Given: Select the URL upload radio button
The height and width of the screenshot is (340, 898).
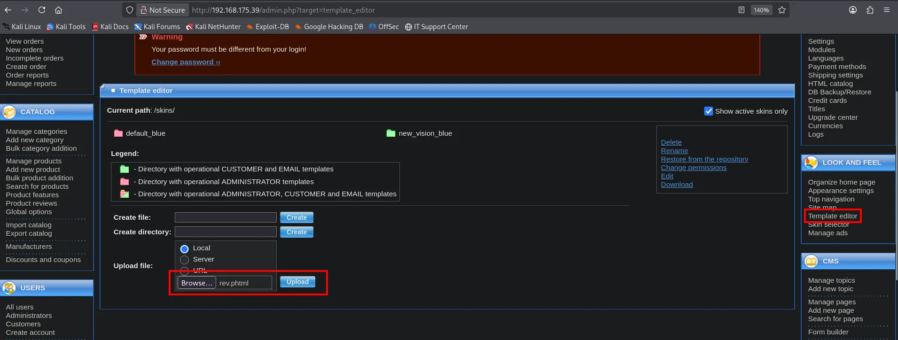Looking at the screenshot, I should pyautogui.click(x=184, y=270).
